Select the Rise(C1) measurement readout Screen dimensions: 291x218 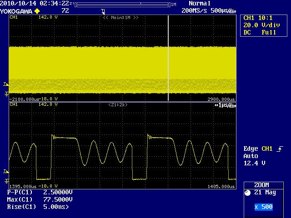point(38,207)
